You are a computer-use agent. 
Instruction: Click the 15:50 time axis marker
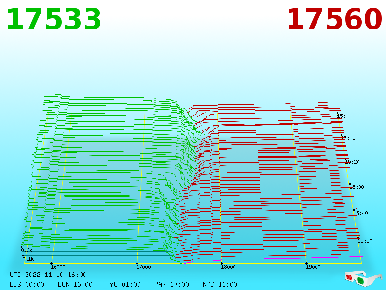365,241
